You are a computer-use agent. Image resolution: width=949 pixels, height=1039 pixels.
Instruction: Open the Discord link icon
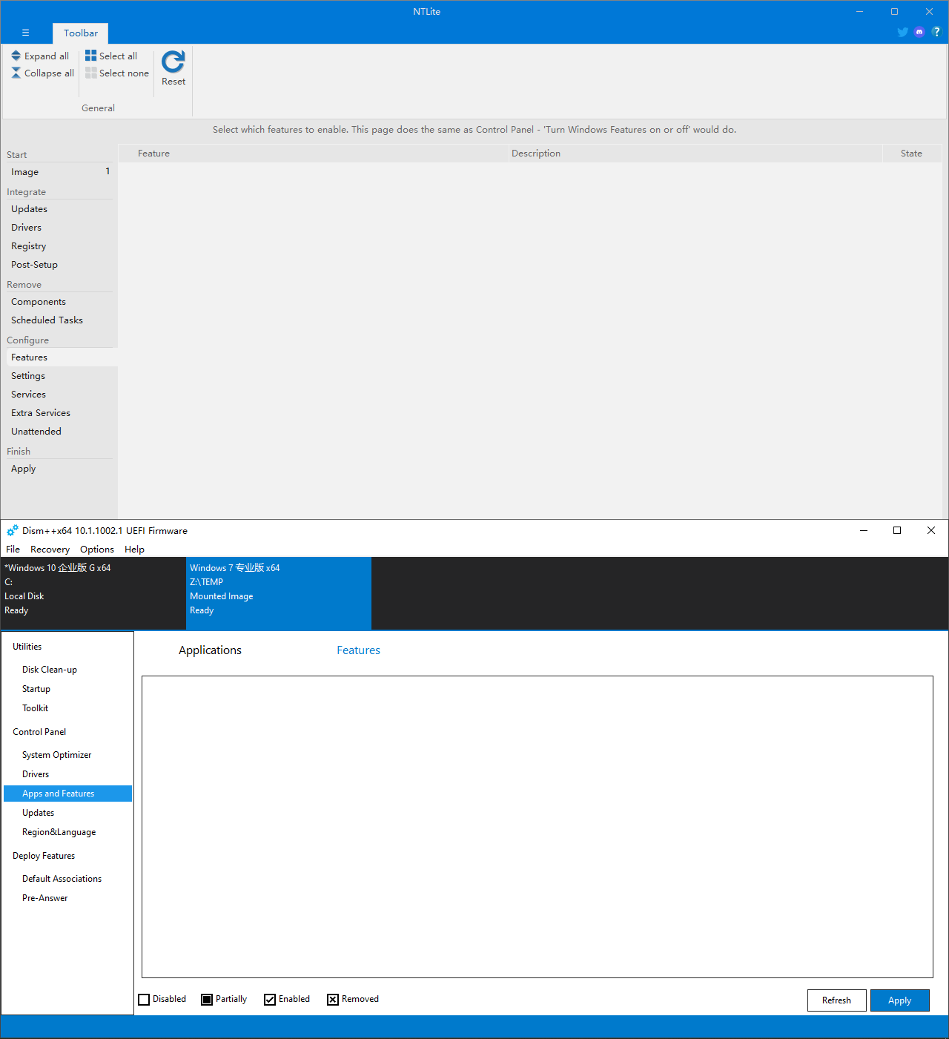(919, 32)
